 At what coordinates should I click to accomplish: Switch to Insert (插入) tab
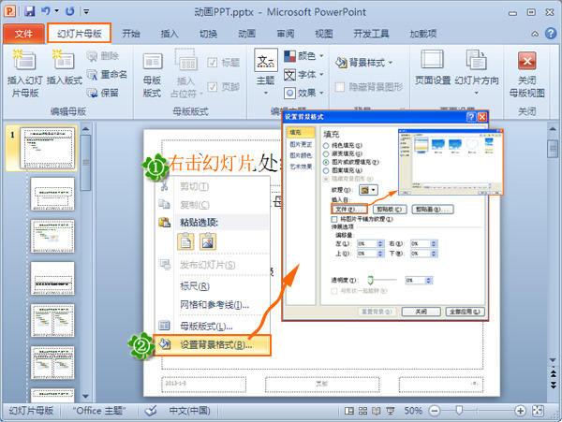(x=170, y=34)
